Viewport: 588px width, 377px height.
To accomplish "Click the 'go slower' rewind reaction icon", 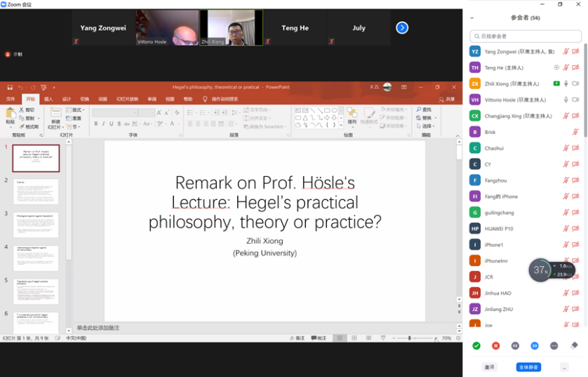I will coord(515,345).
